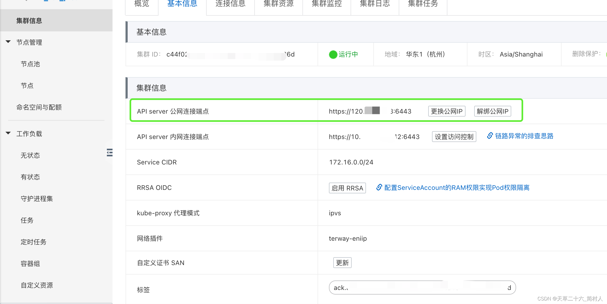
Task: Click the kube-proxy 代理模式 row label
Action: (x=168, y=213)
